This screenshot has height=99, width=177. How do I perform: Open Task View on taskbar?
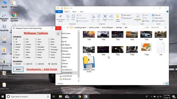pos(54,97)
